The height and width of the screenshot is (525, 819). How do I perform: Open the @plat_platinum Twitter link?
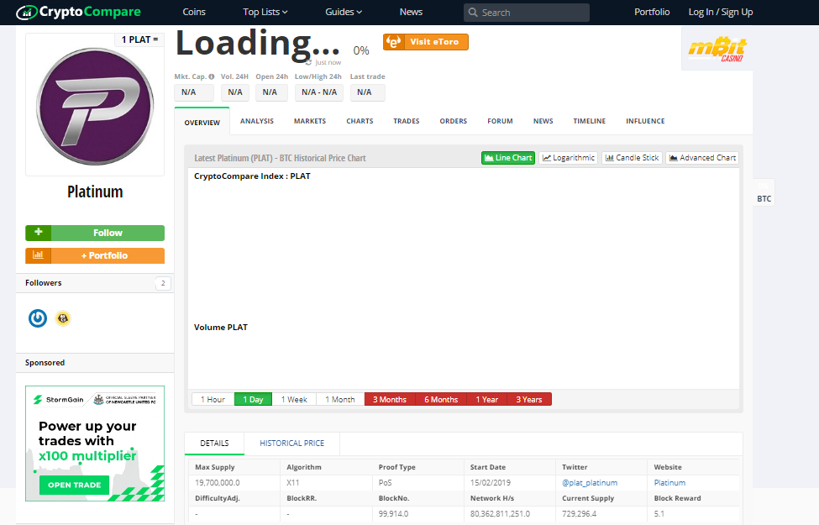(x=590, y=483)
